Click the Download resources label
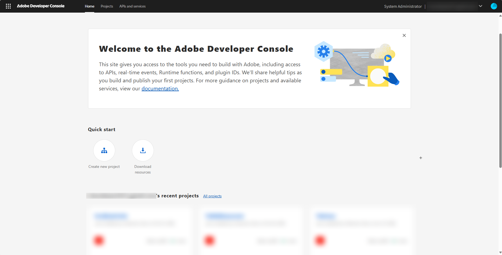The width and height of the screenshot is (502, 255). 143,169
